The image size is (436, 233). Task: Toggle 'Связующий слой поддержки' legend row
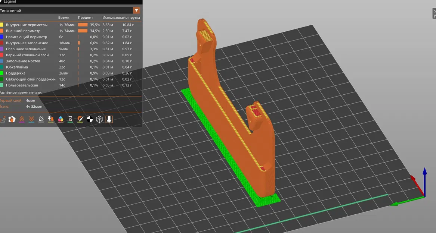(71, 79)
